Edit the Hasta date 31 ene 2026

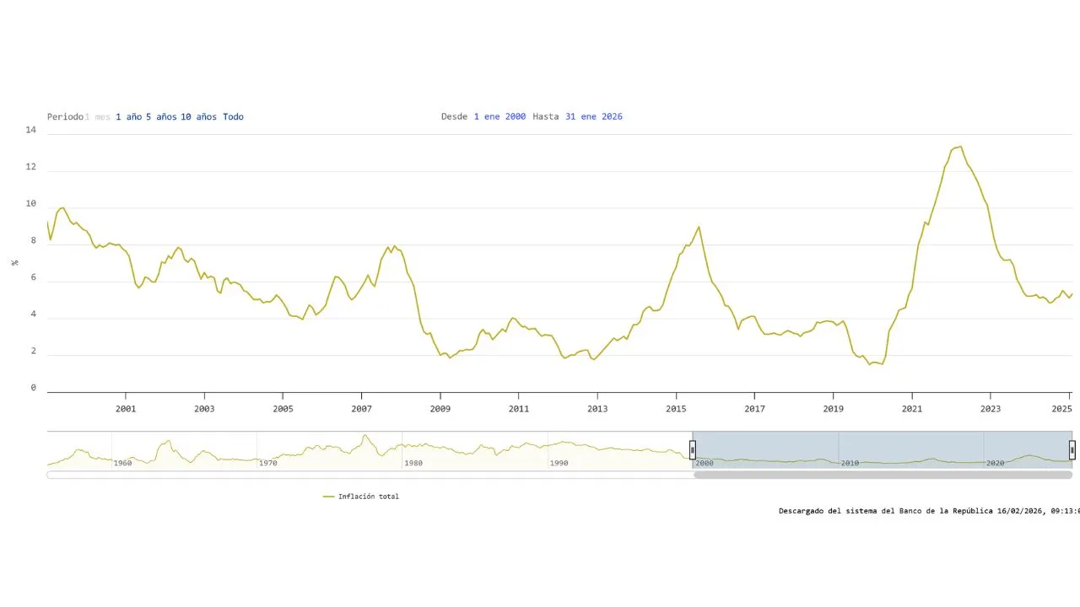[x=593, y=116]
